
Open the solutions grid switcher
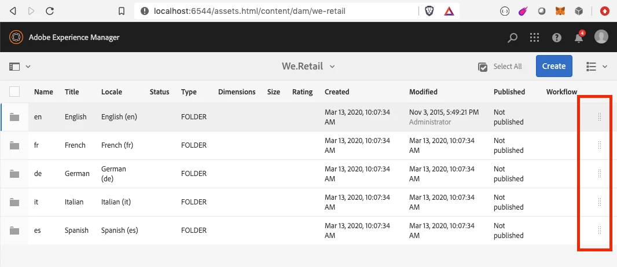[535, 38]
